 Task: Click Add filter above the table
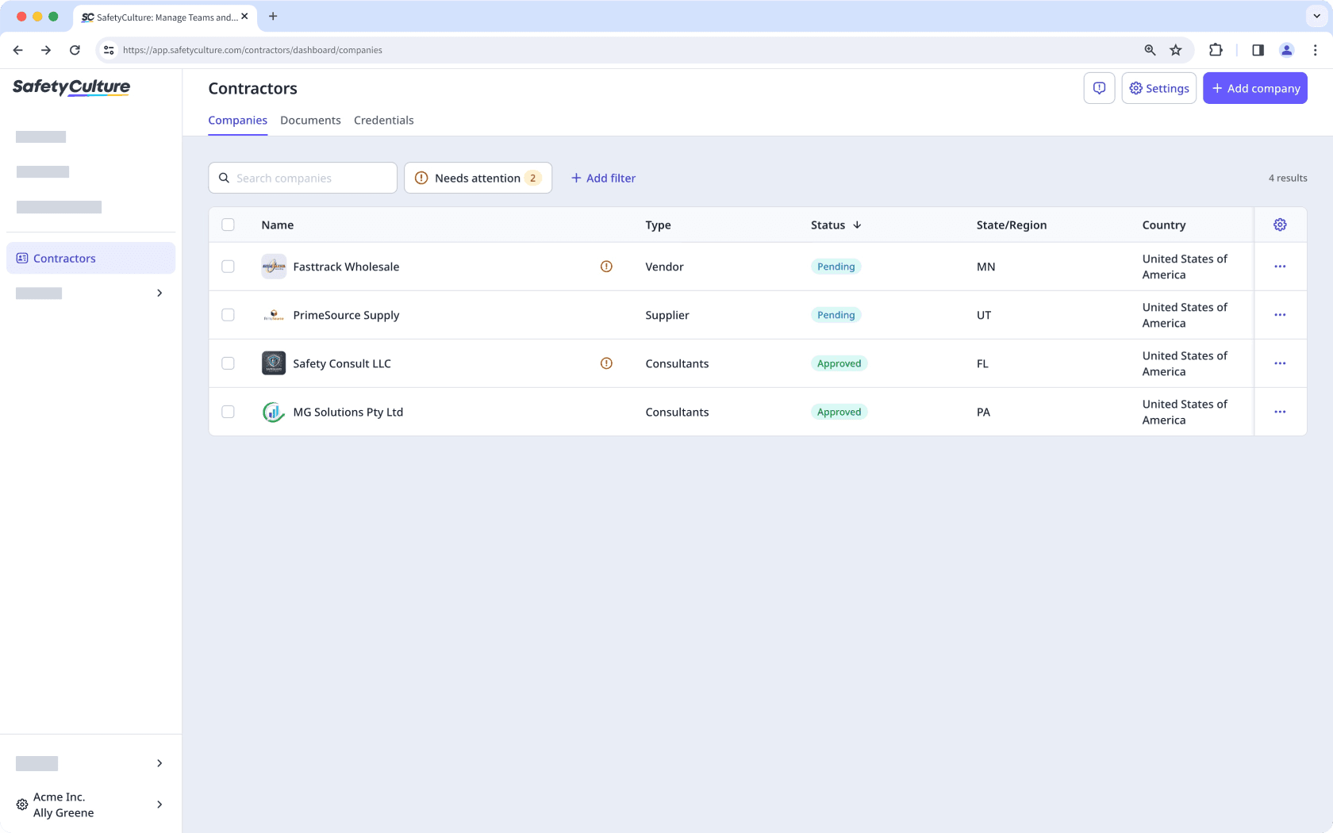pos(603,178)
